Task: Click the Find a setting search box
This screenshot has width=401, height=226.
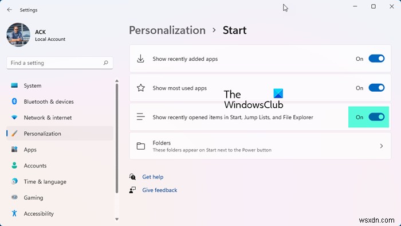Action: (60, 63)
